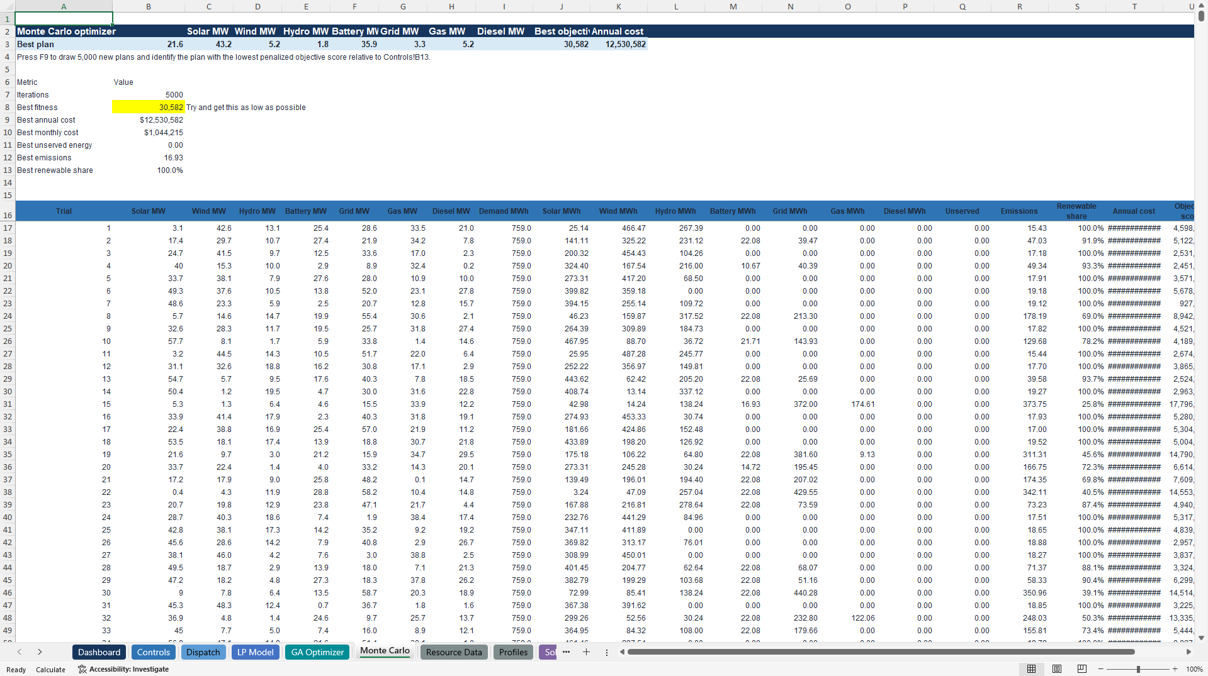Click Accessibility: Investigate in status bar
The width and height of the screenshot is (1208, 676).
tap(123, 669)
